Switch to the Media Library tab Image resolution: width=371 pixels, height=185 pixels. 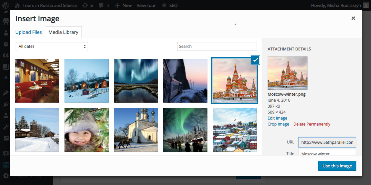coord(63,32)
